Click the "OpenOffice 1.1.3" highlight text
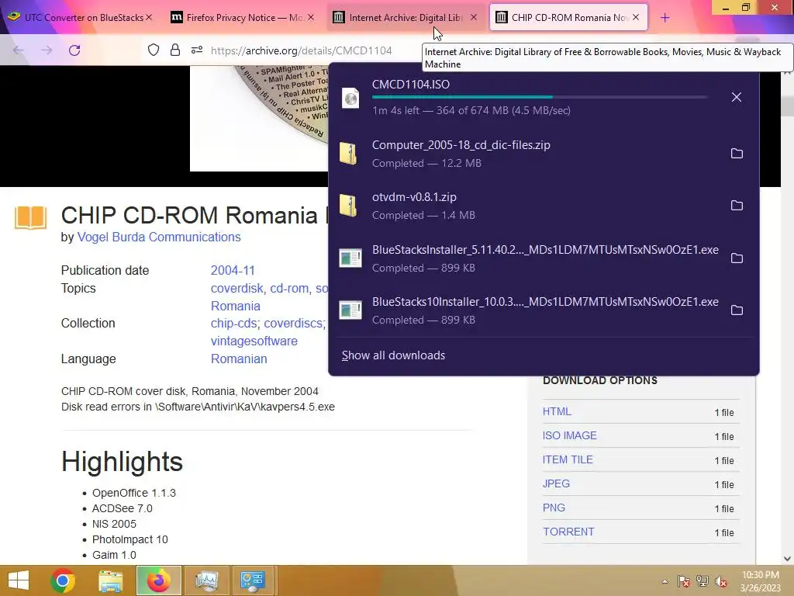The image size is (794, 596). 133,493
